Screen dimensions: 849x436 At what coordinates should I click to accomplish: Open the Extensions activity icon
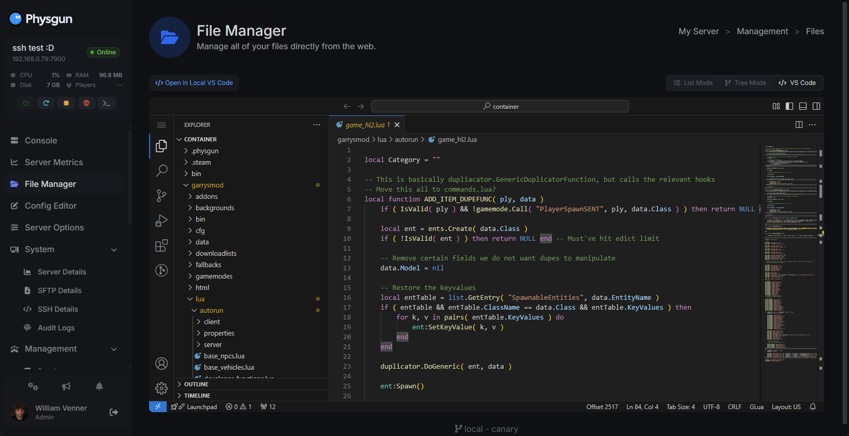pos(162,245)
